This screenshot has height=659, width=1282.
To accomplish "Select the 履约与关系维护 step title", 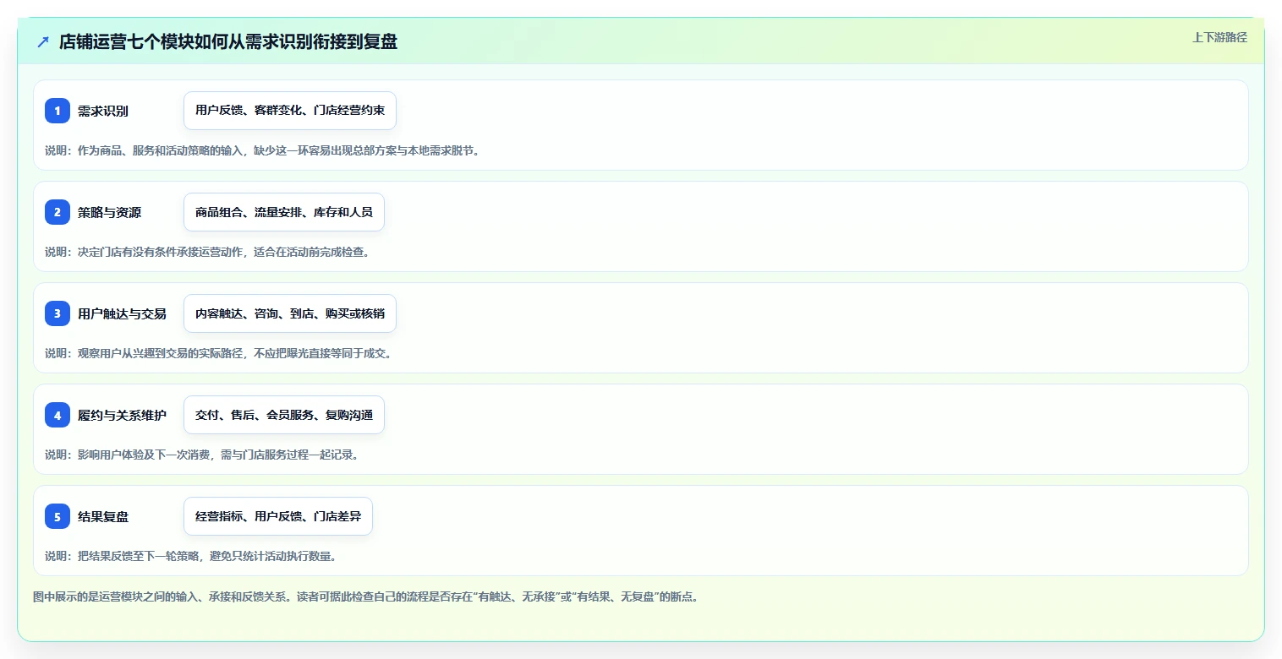I will tap(122, 415).
